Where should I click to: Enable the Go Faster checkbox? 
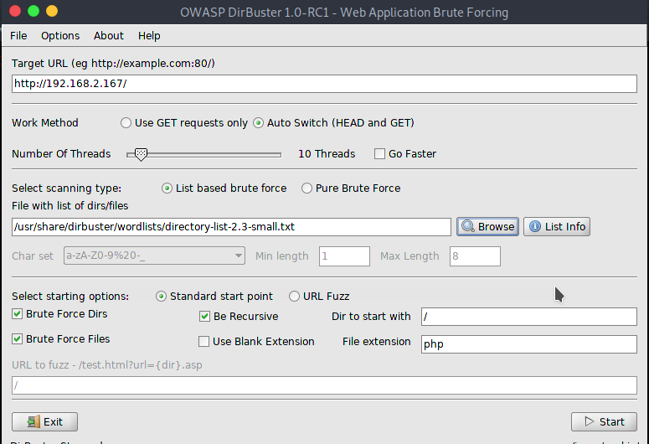pos(379,153)
